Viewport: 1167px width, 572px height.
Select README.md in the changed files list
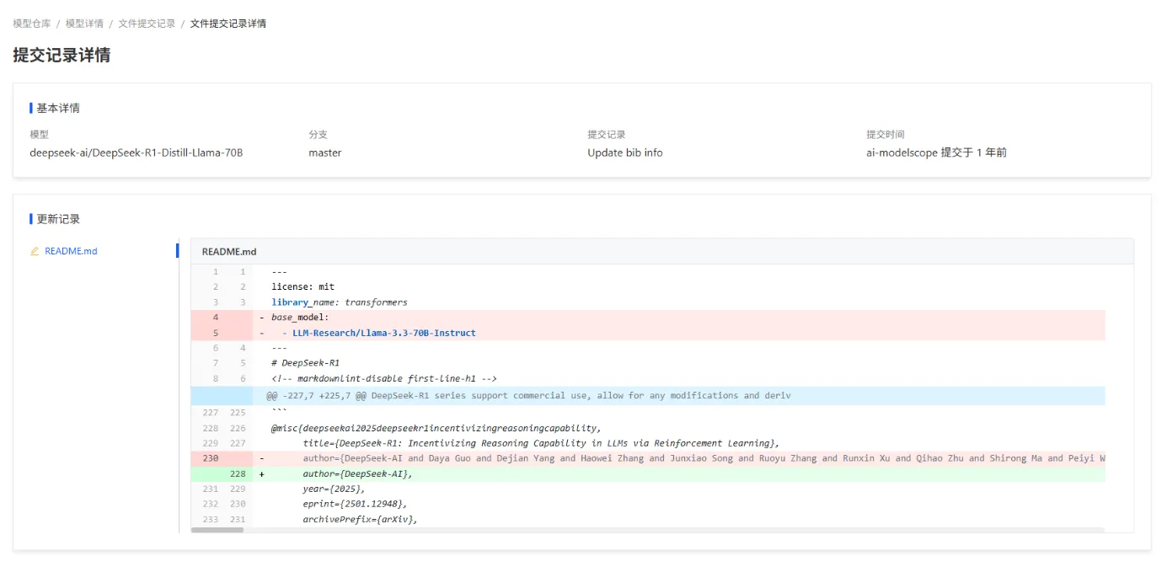coord(71,251)
